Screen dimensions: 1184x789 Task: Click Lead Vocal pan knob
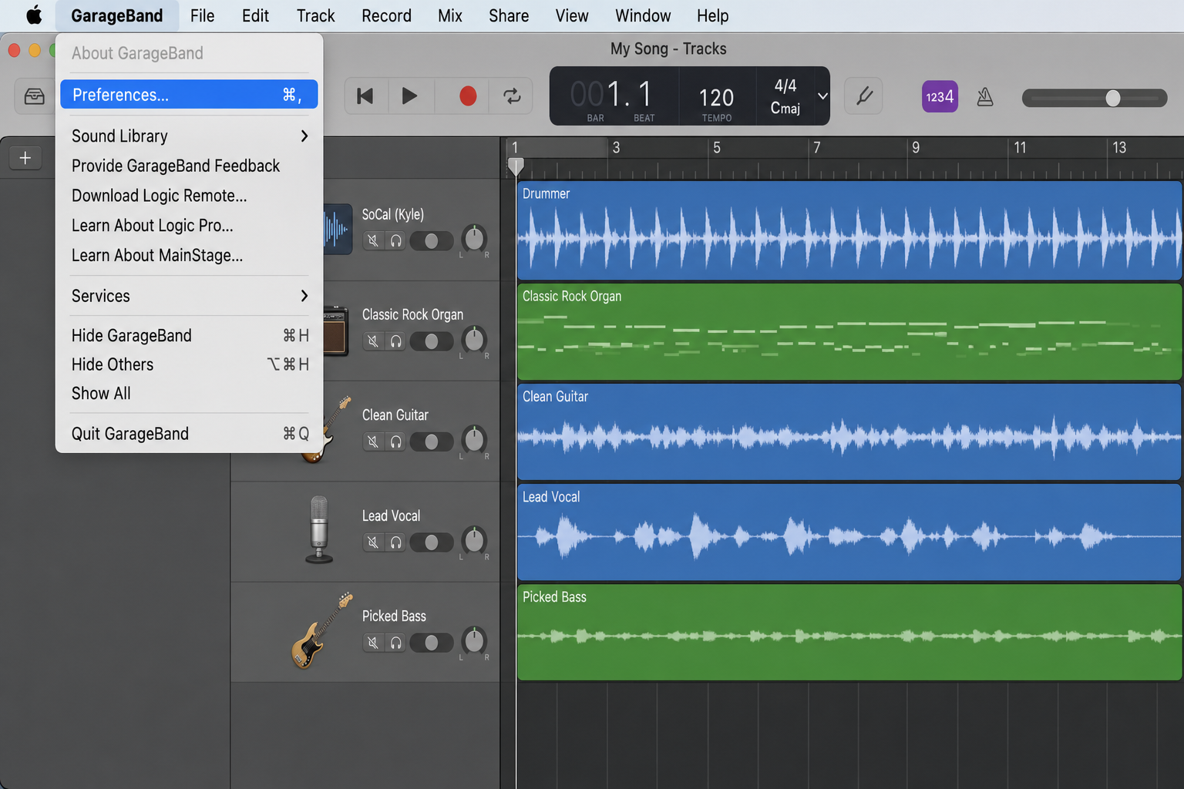474,540
